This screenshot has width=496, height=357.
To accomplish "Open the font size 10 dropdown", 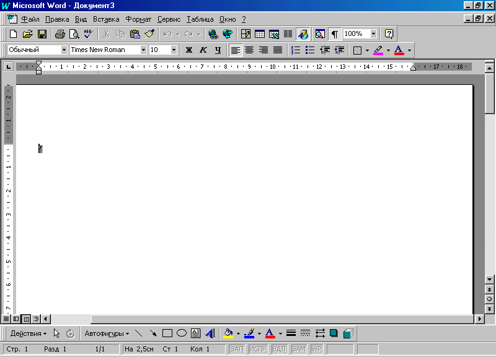I will click(x=174, y=50).
